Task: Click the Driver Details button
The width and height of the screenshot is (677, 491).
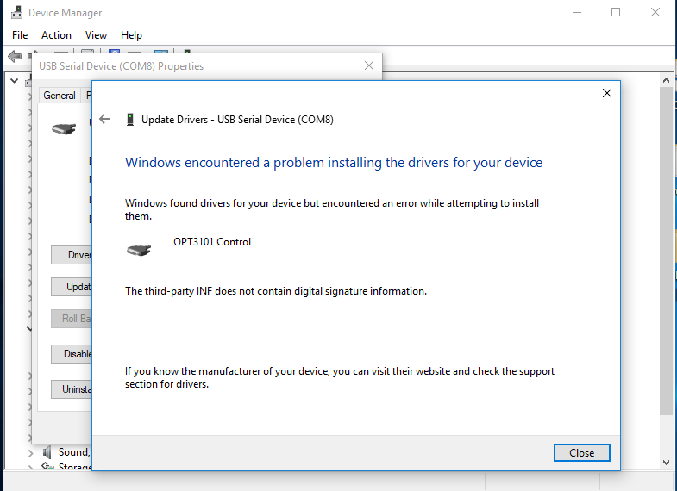Action: [72, 255]
